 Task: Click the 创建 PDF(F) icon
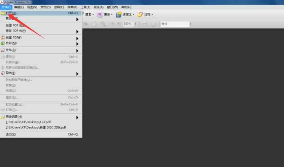(x=3, y=37)
